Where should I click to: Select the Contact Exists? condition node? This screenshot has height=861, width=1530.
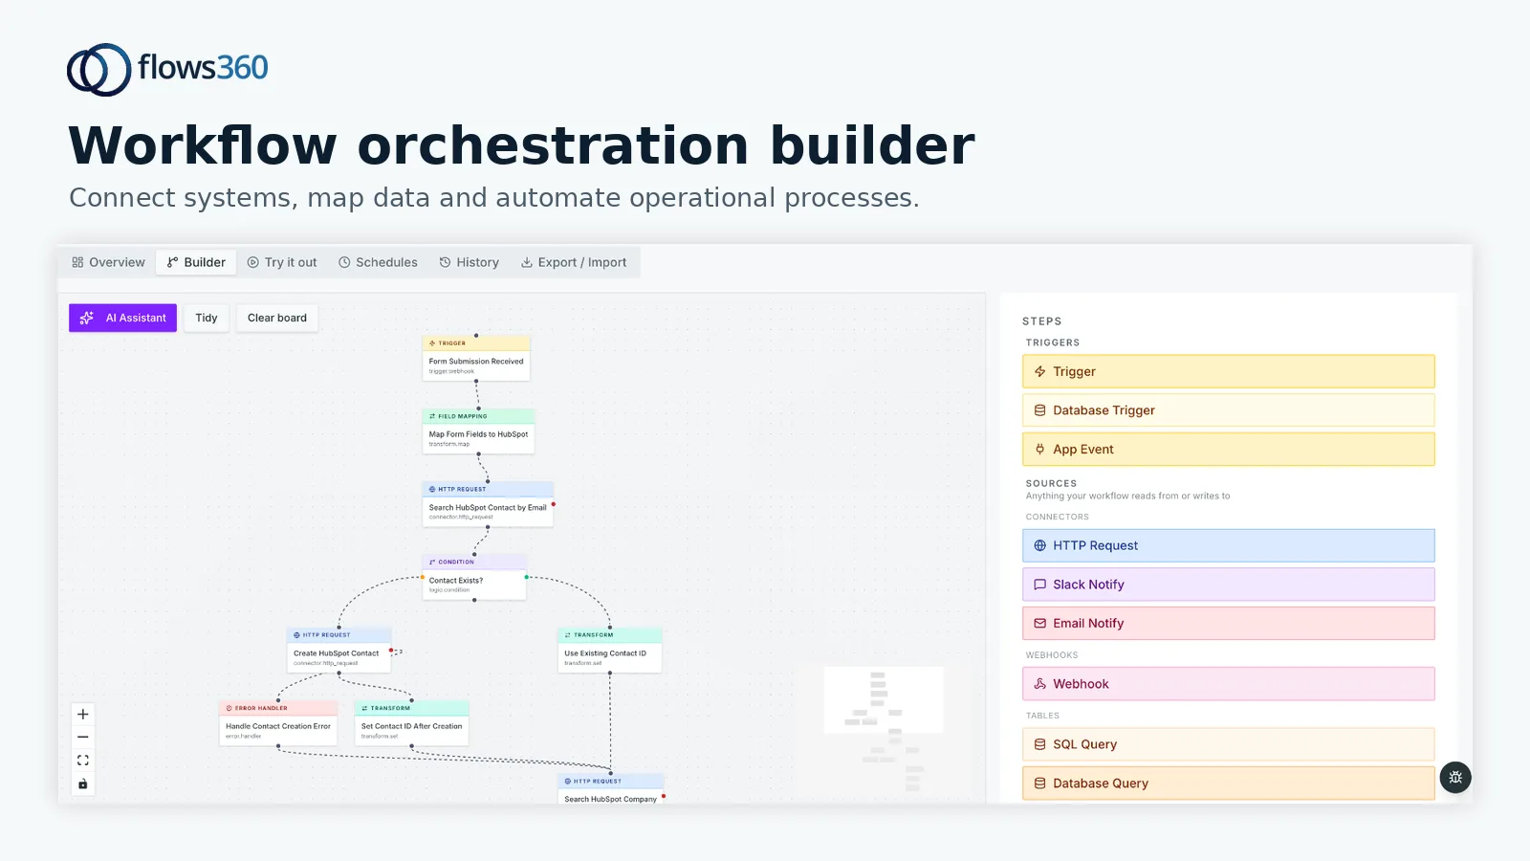[474, 577]
